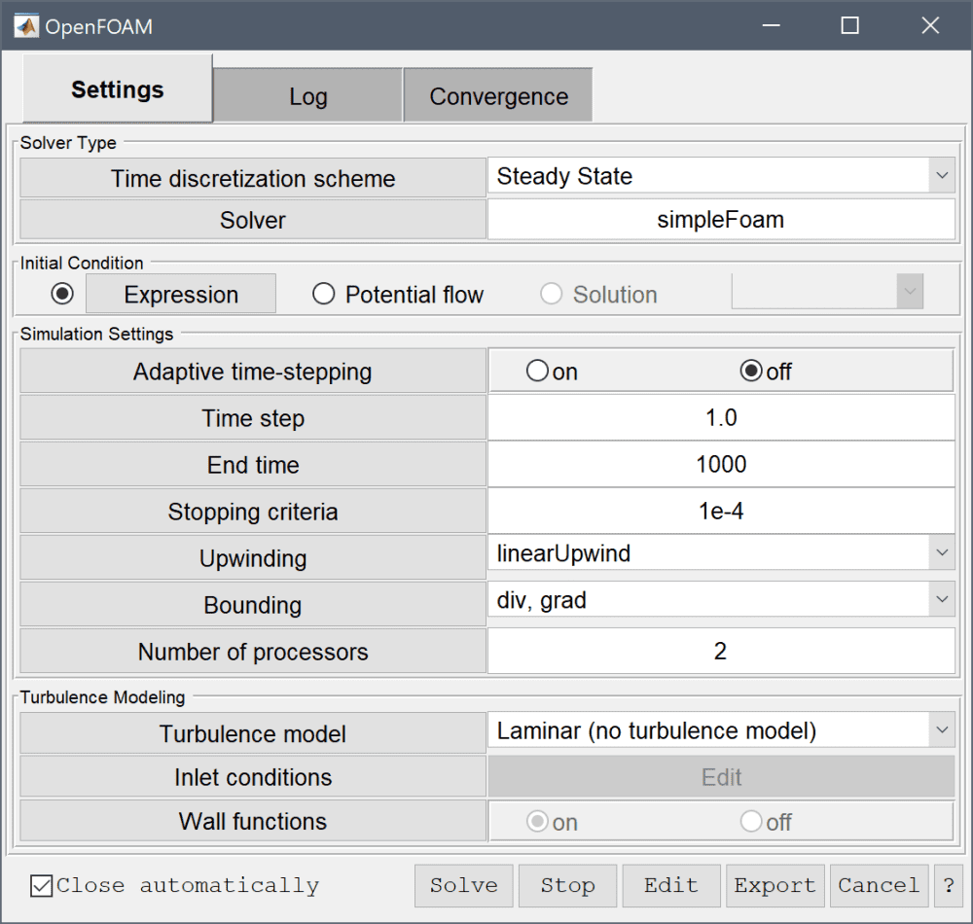The height and width of the screenshot is (924, 973).
Task: Click the Inlet conditions label
Action: coord(253,776)
